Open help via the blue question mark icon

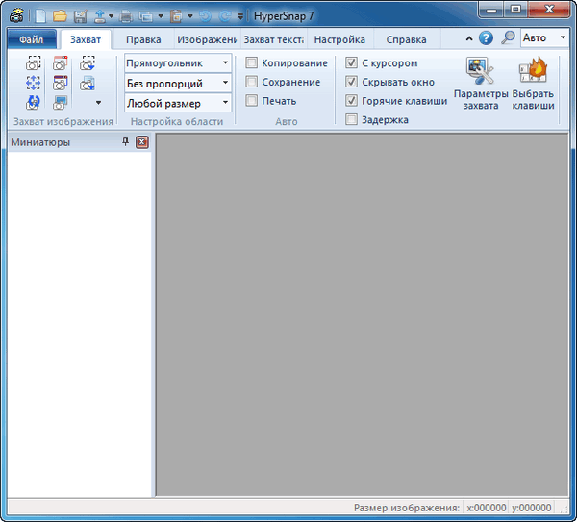tap(486, 39)
